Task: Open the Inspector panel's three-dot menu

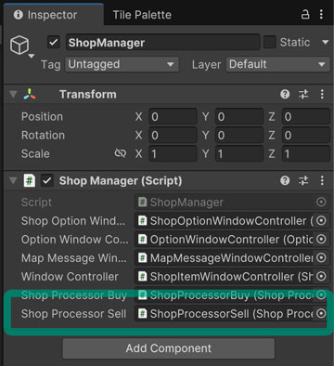Action: (x=321, y=14)
